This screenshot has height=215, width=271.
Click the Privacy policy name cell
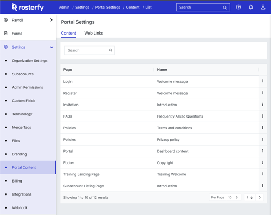pyautogui.click(x=168, y=140)
